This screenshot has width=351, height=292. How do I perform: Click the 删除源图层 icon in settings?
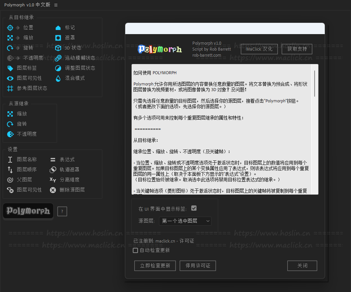tap(53, 190)
